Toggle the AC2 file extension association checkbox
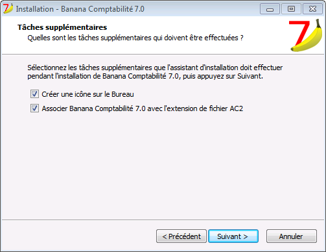The width and height of the screenshot is (326, 252). click(x=34, y=108)
